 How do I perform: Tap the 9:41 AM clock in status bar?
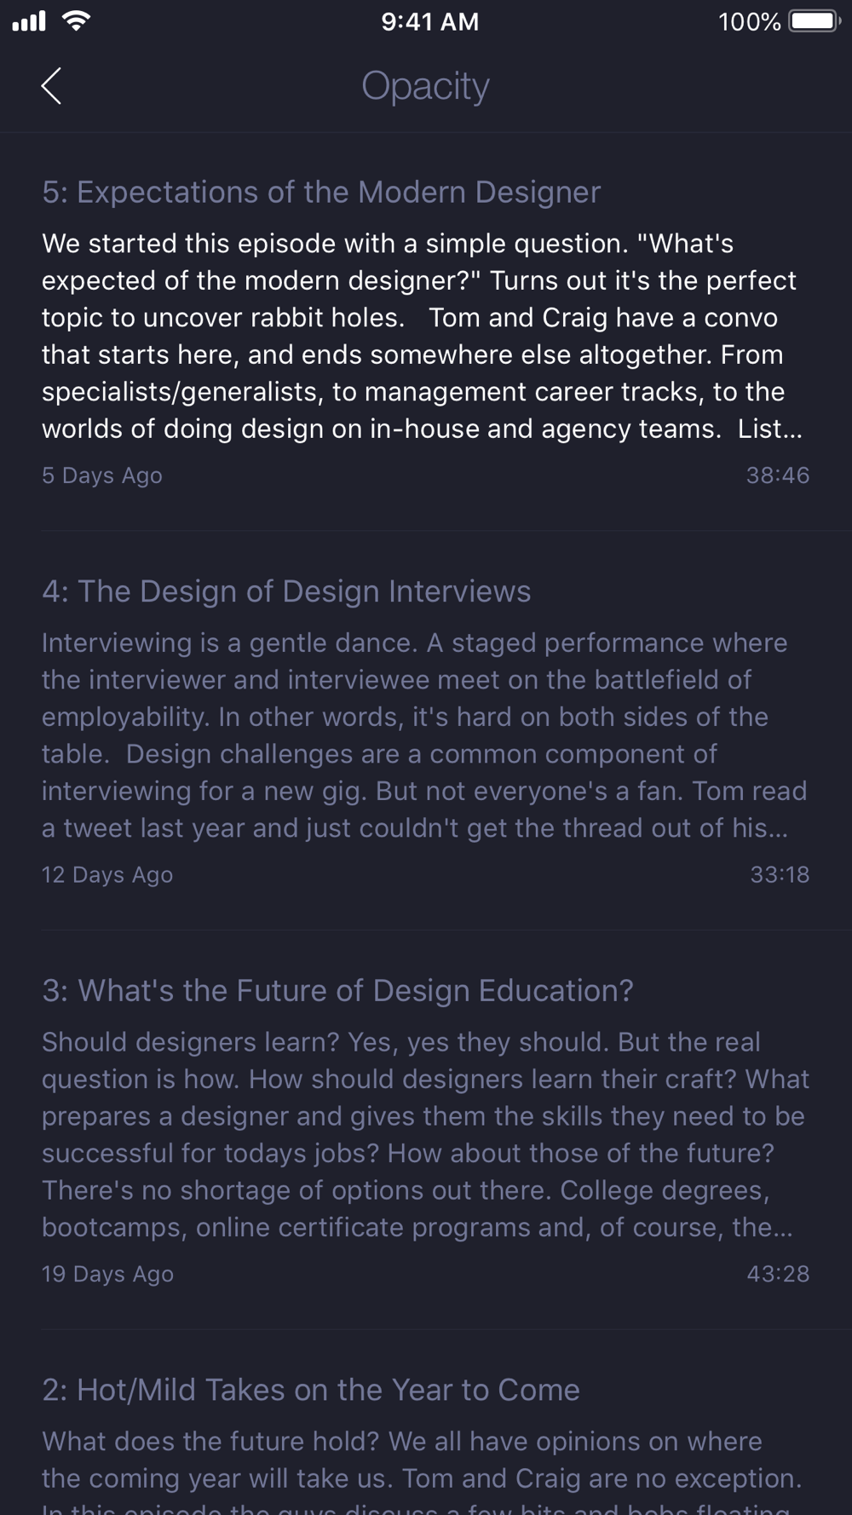point(430,21)
